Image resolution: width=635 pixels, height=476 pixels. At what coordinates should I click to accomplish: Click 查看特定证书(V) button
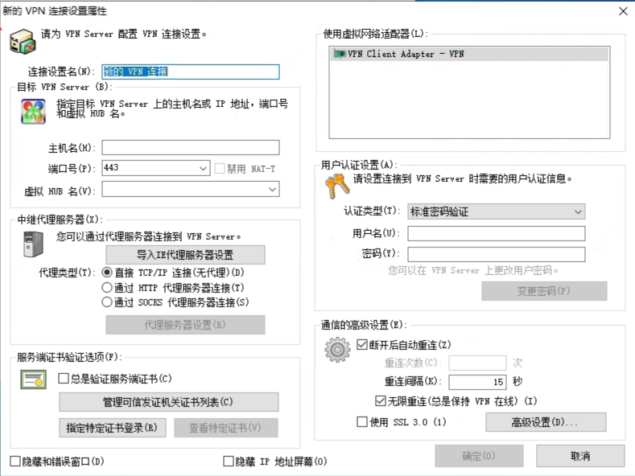[x=226, y=428]
